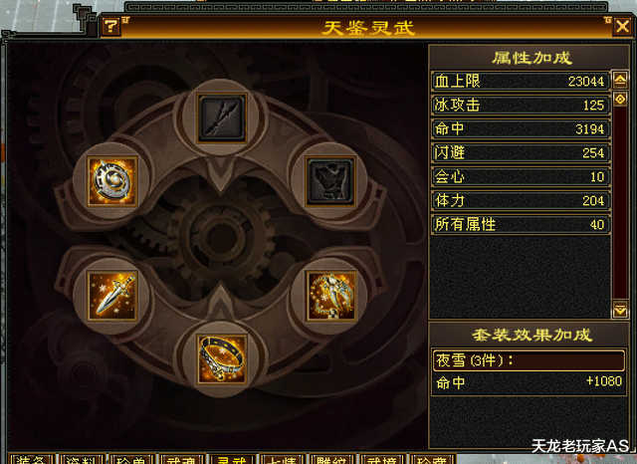Viewport: 637px width, 464px height.
Task: Select the glowing claw hook slot
Action: [330, 296]
